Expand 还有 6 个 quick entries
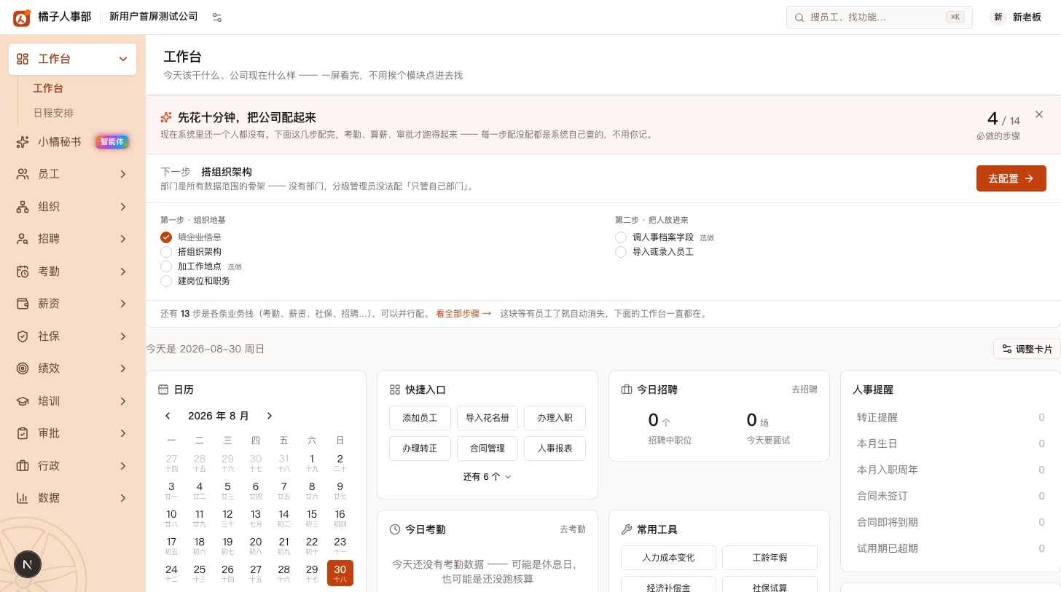 click(x=487, y=477)
